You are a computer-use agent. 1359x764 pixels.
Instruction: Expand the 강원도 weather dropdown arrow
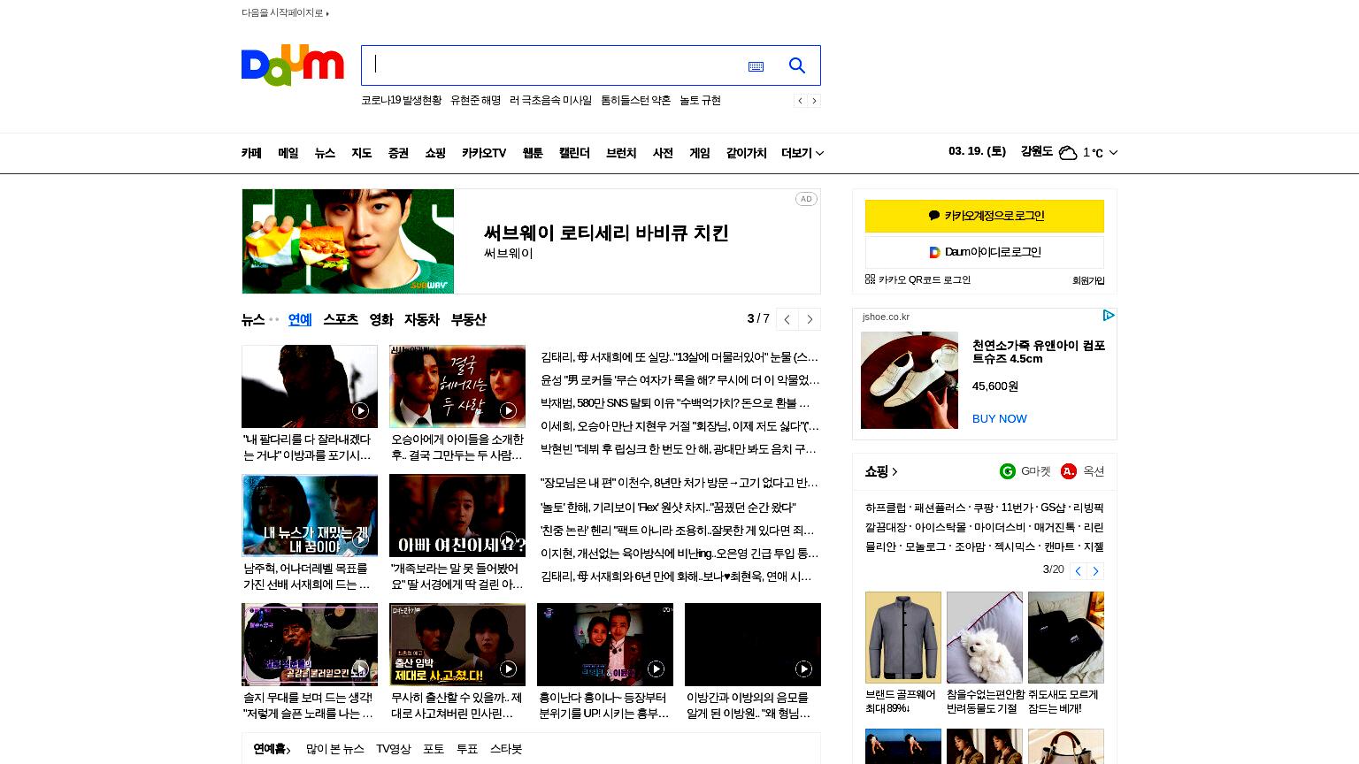[1113, 153]
